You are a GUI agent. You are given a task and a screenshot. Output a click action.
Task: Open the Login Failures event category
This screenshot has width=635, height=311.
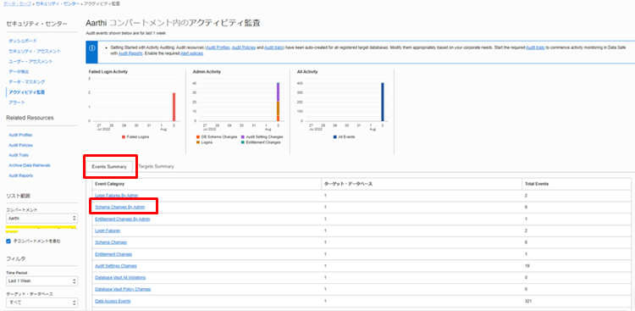[x=108, y=230]
